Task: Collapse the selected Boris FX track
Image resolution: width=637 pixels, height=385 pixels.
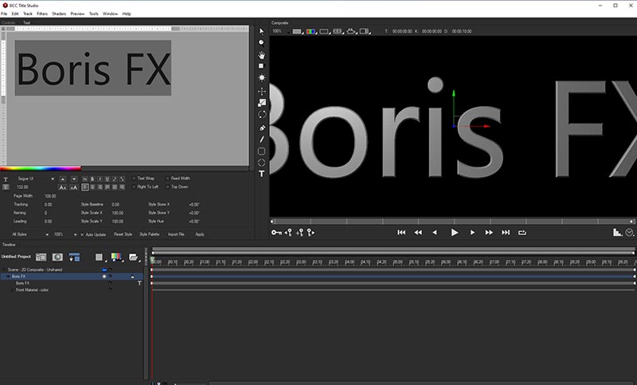Action: coord(9,277)
